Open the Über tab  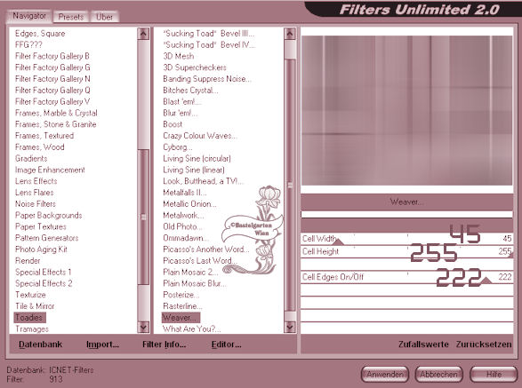tap(104, 17)
